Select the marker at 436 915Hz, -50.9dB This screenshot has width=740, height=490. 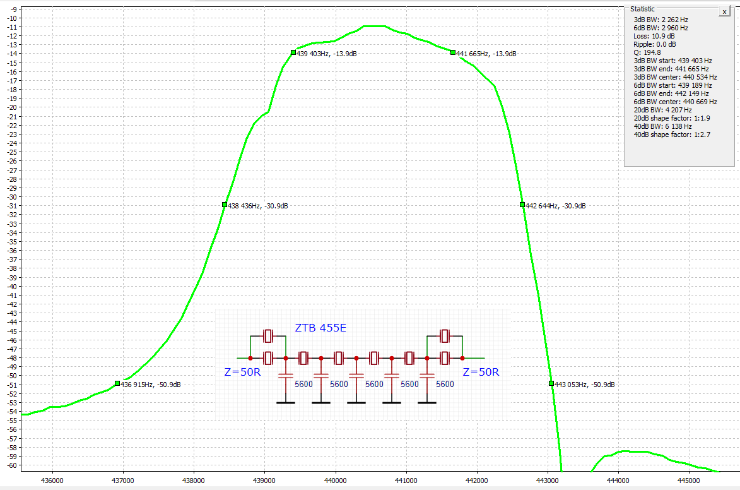point(117,383)
